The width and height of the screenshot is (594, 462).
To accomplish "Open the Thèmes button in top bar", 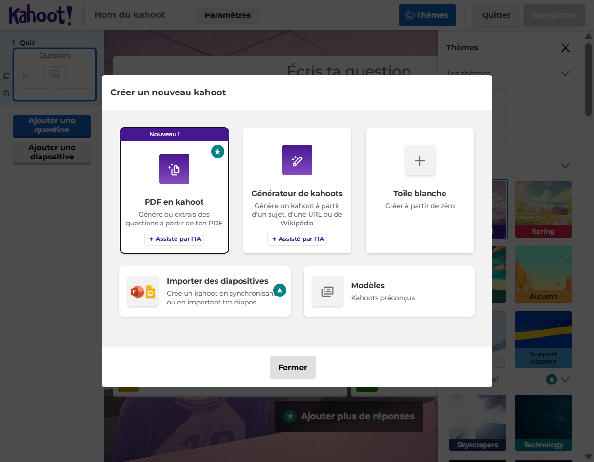I will click(427, 15).
